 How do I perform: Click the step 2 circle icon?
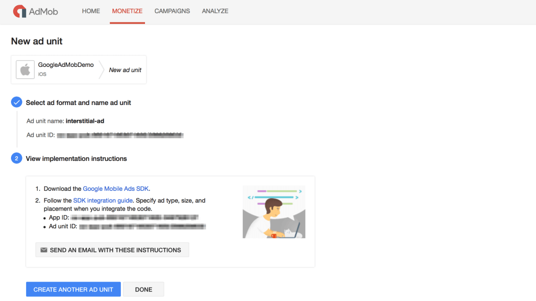point(16,158)
